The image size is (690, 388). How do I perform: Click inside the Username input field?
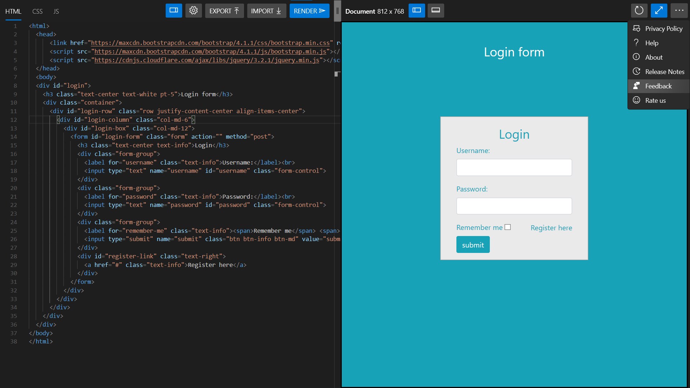point(514,167)
